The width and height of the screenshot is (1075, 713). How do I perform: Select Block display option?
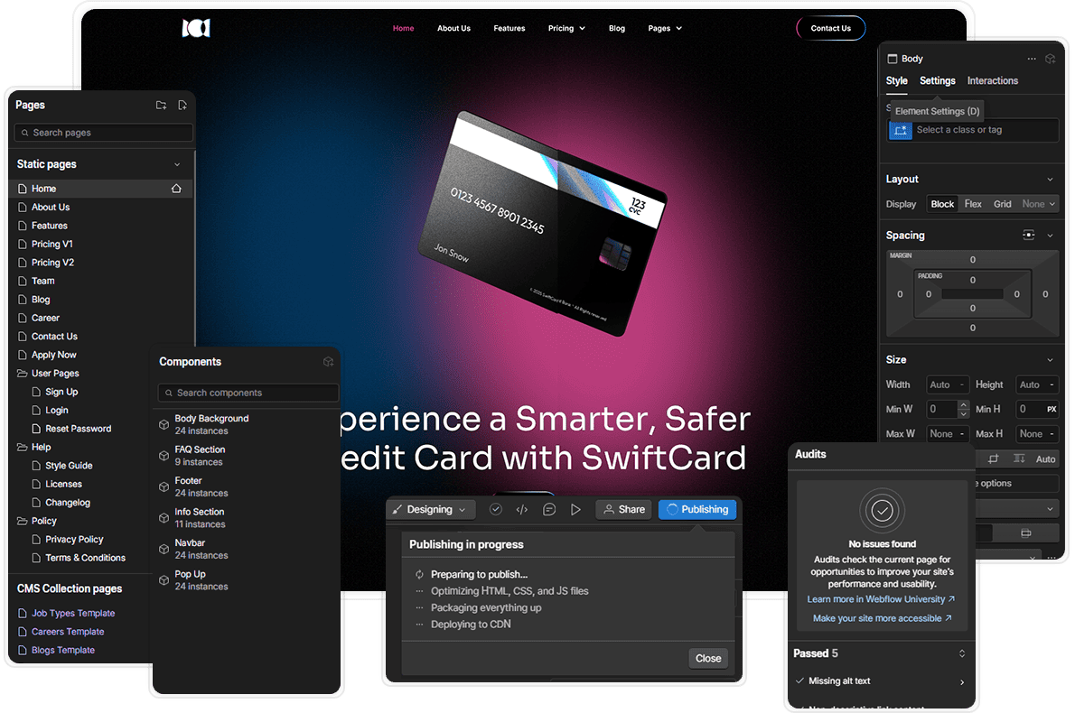click(942, 204)
